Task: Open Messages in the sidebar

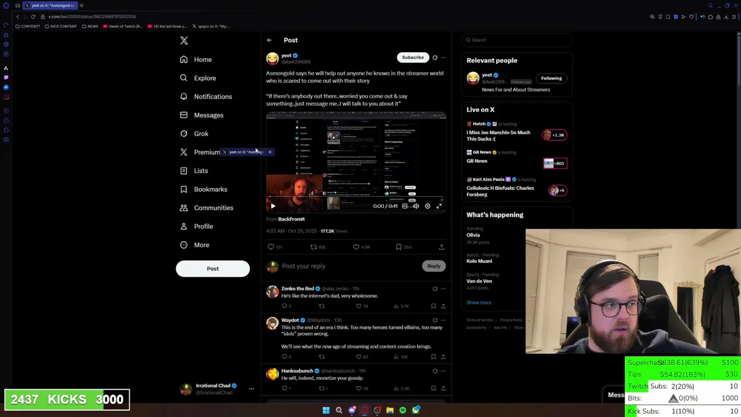Action: pos(201,115)
